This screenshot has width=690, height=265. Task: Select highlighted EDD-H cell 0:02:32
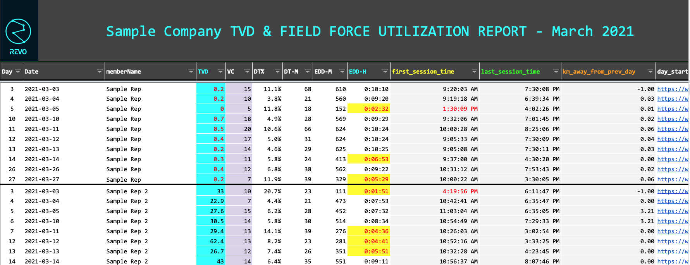click(x=368, y=109)
